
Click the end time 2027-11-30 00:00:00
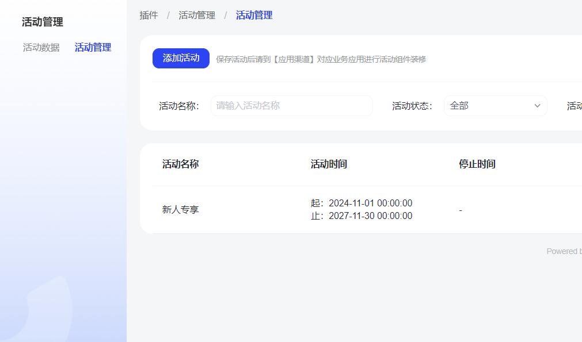(370, 216)
